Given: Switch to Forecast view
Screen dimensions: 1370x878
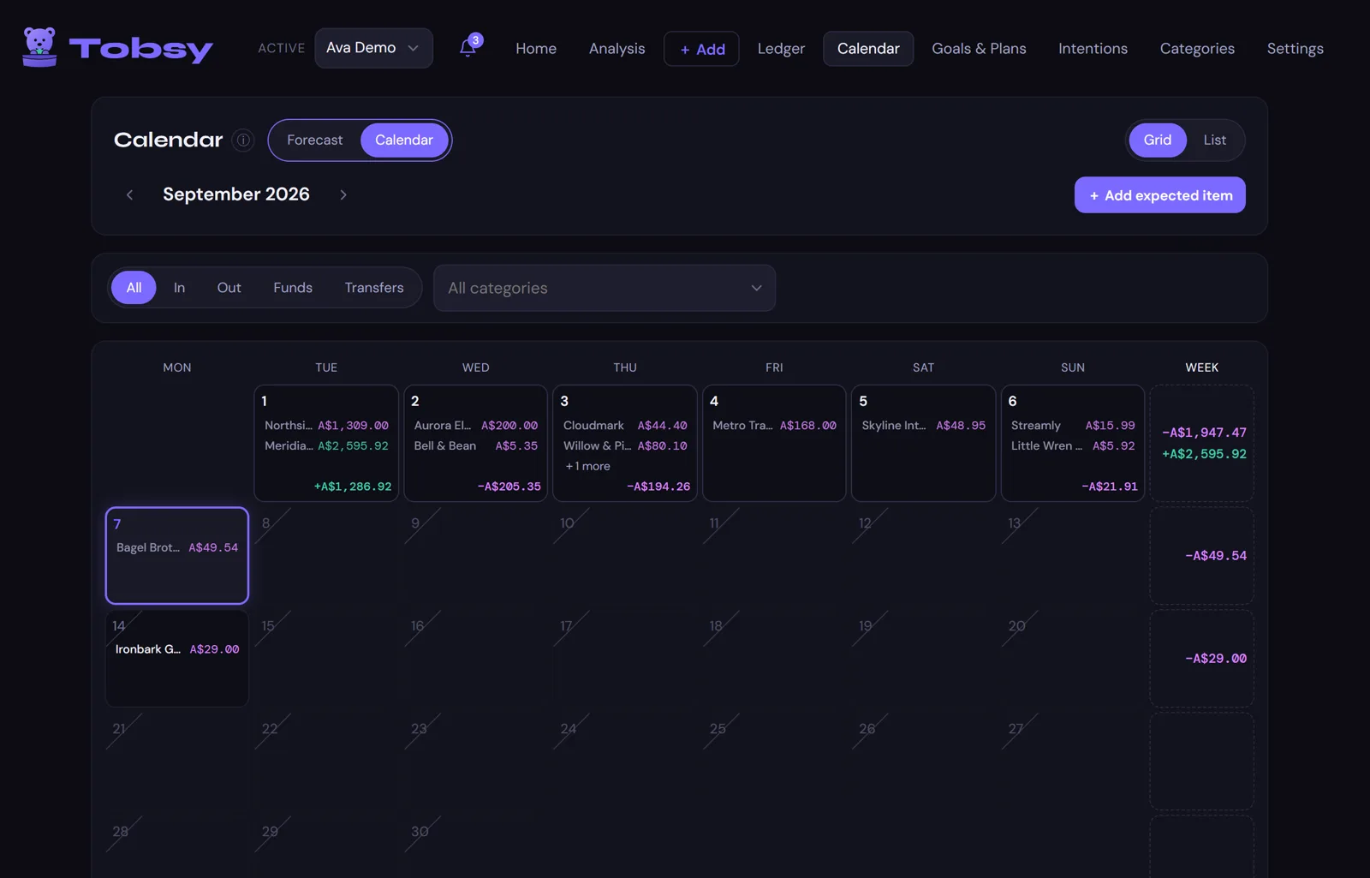Looking at the screenshot, I should (314, 140).
